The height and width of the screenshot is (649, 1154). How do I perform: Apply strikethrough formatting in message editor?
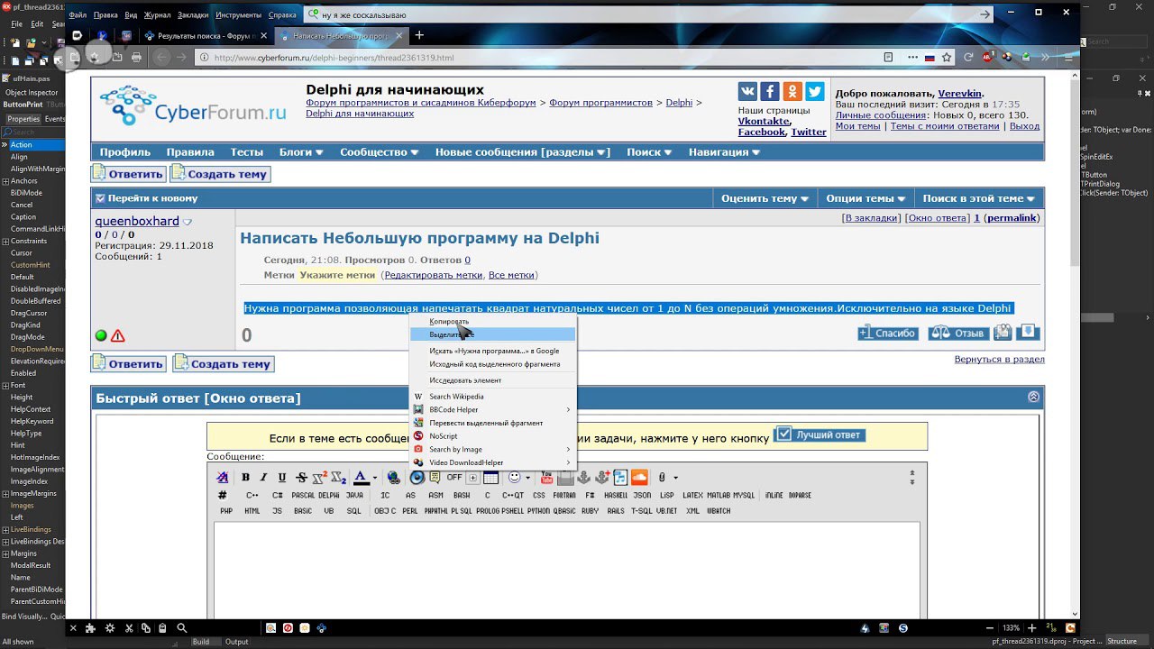tap(301, 478)
